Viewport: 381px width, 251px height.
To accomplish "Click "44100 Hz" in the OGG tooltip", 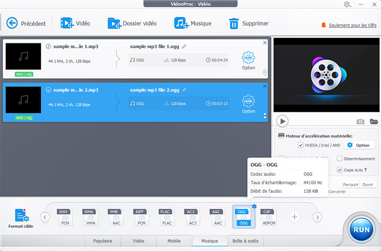I will [x=313, y=183].
